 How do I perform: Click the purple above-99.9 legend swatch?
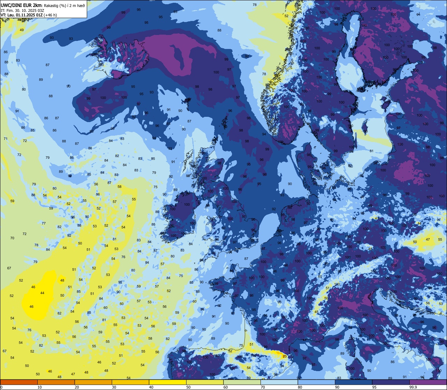(428, 382)
